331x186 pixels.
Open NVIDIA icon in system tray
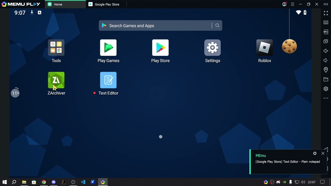(284, 182)
